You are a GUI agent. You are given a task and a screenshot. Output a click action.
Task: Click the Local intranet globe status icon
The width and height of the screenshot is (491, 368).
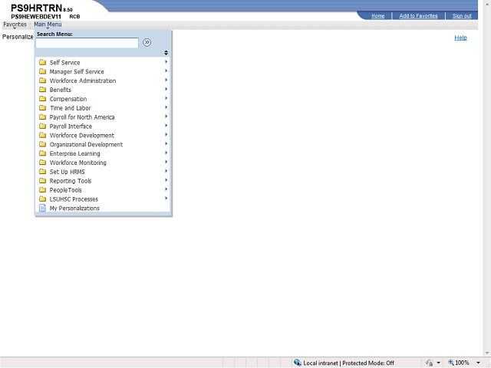[298, 363]
